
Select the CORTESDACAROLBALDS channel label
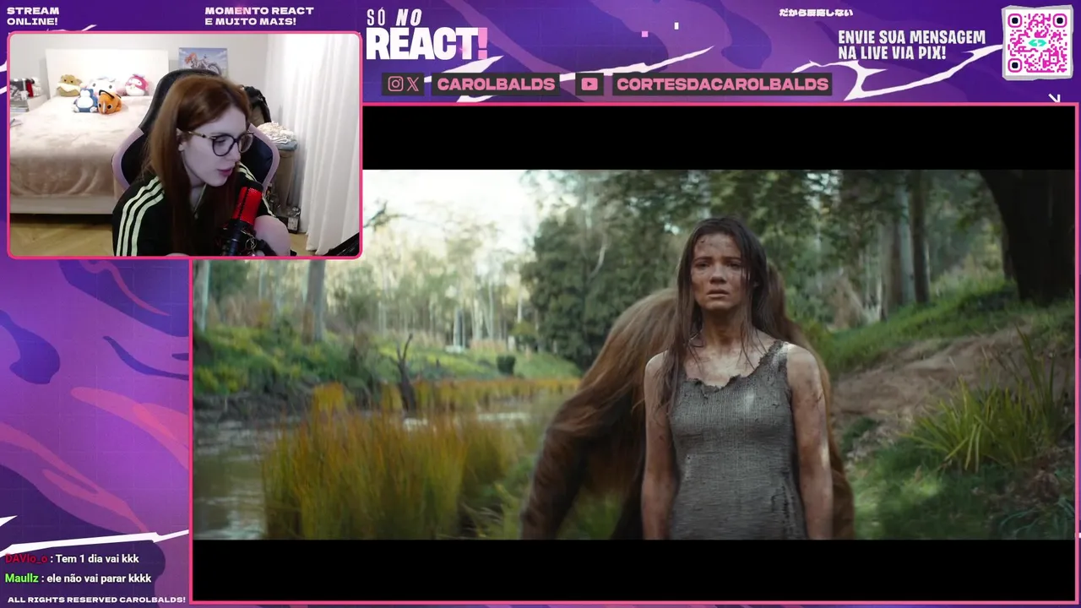point(722,84)
